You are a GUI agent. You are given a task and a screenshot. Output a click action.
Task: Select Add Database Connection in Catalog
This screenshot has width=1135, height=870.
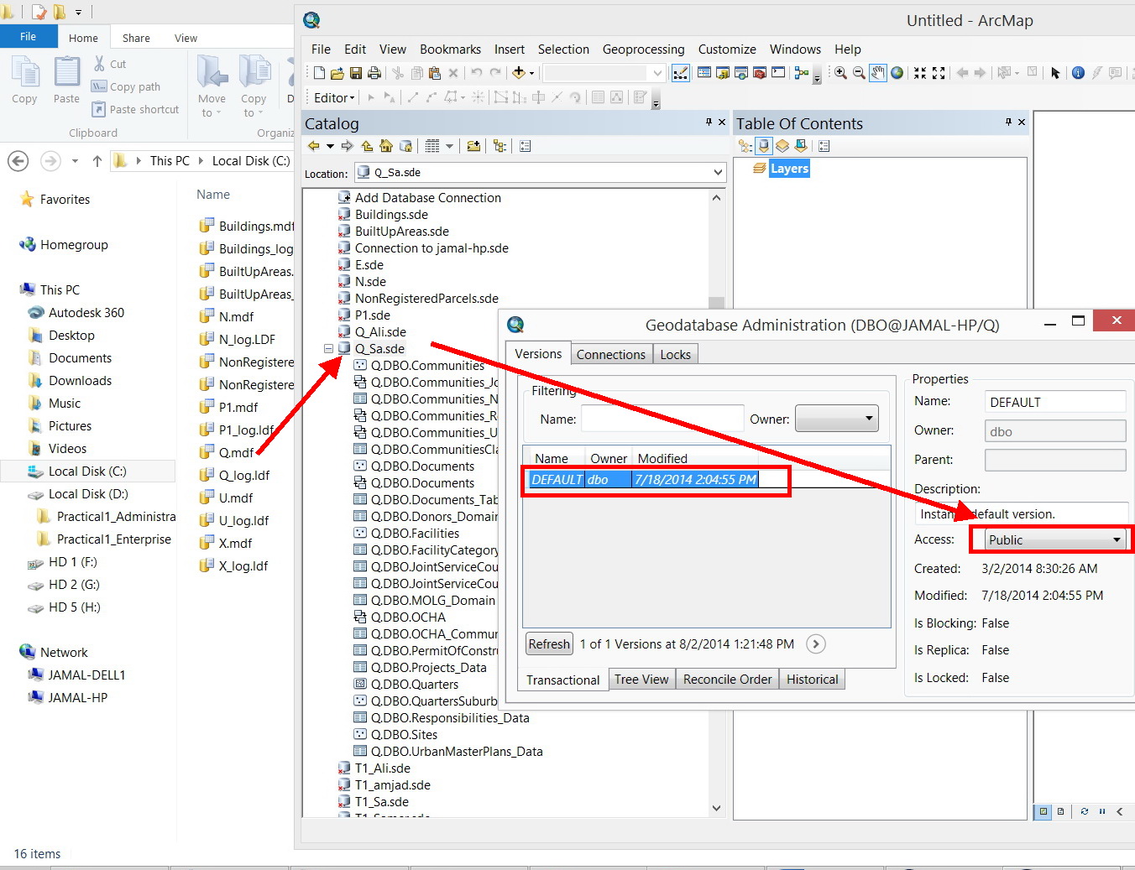[419, 197]
